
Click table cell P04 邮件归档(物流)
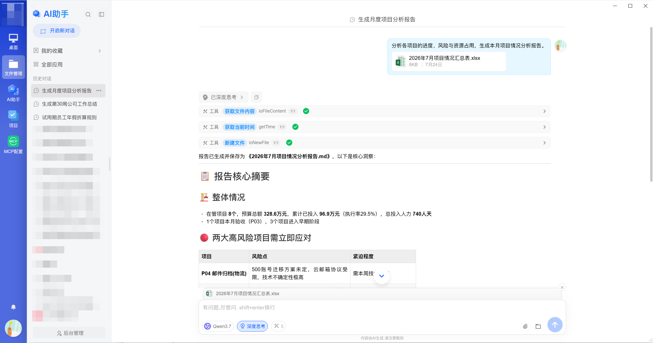pos(224,273)
